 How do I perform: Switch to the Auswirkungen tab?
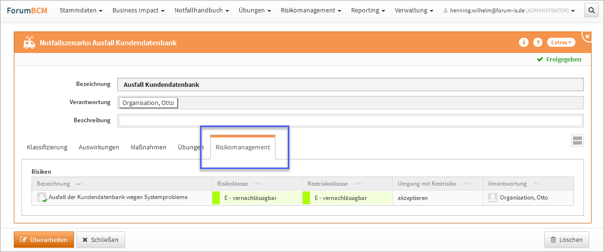click(x=99, y=147)
